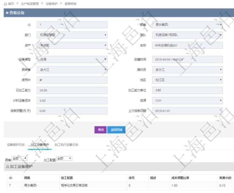Open the 地区 dropdown showing 松江区
Screen dimensions: 234x193
coord(187,80)
